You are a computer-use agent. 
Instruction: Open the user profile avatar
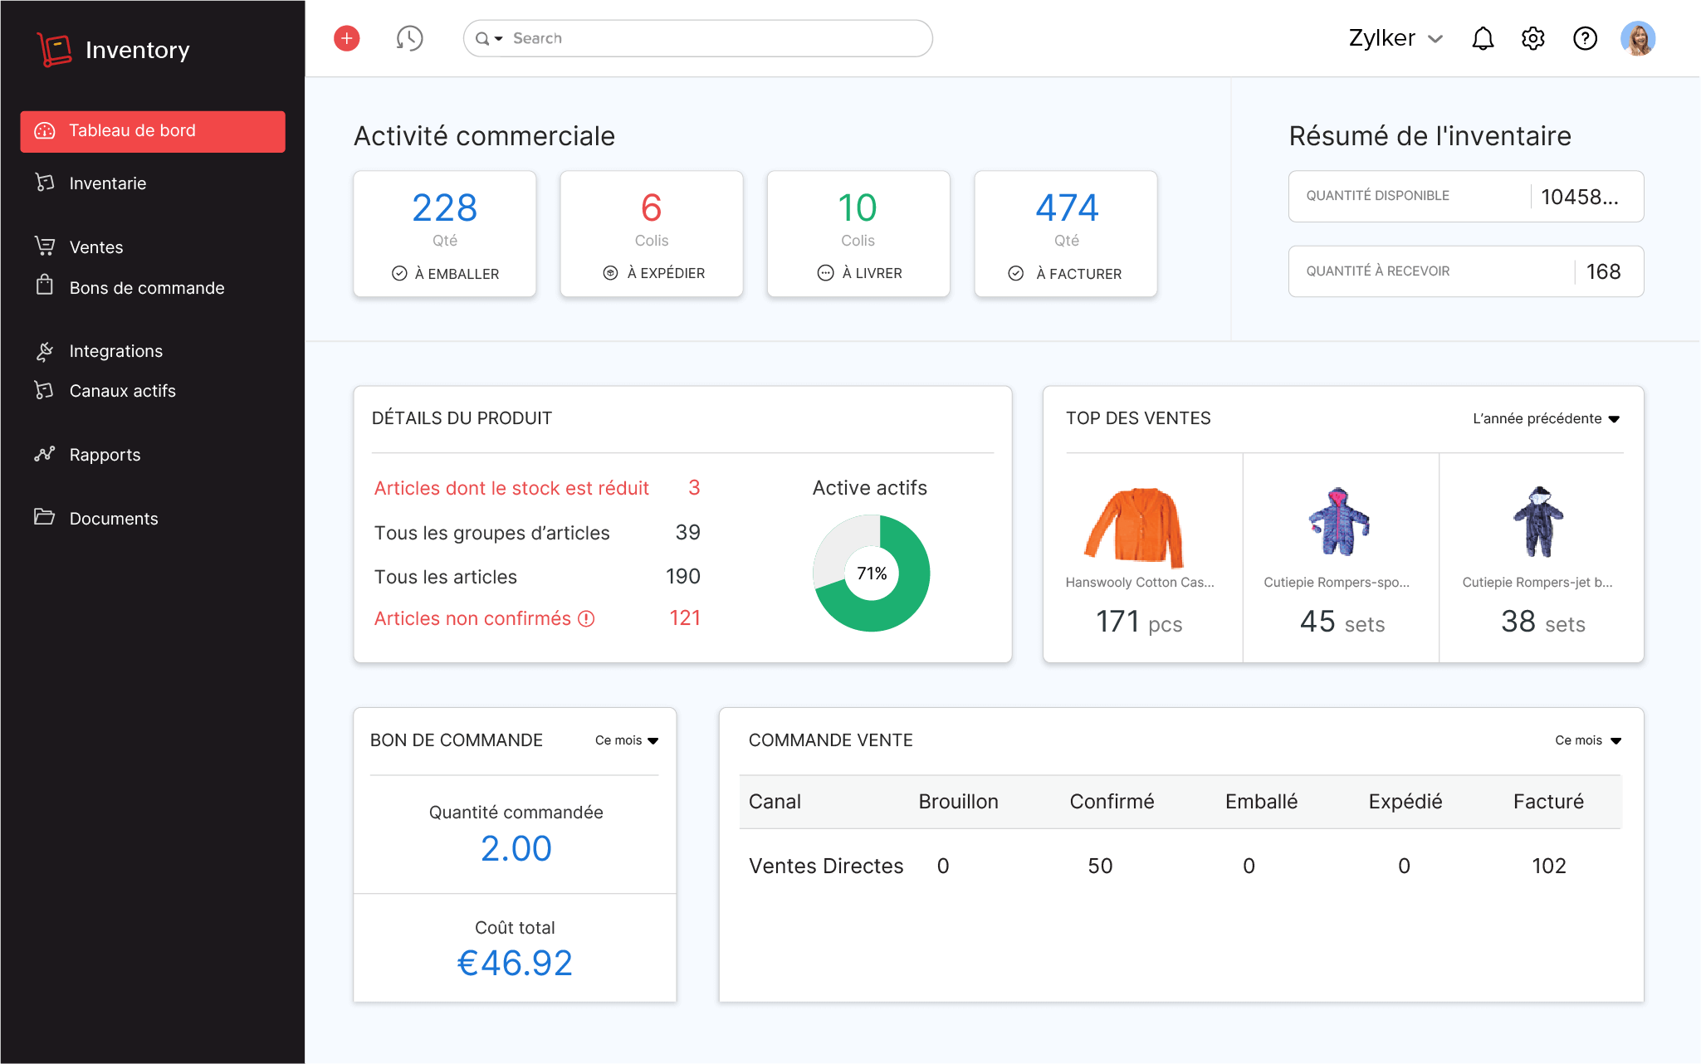click(1638, 38)
